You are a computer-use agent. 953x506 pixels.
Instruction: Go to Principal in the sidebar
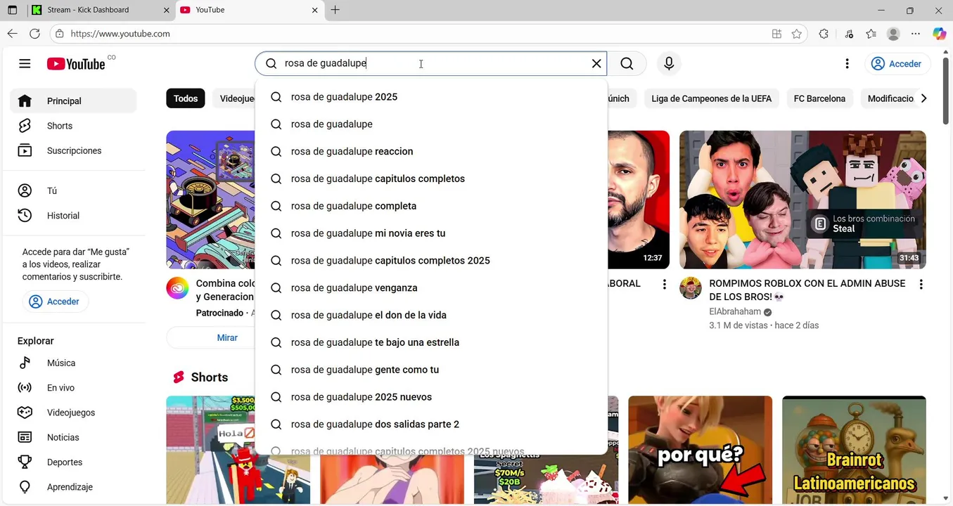point(73,101)
